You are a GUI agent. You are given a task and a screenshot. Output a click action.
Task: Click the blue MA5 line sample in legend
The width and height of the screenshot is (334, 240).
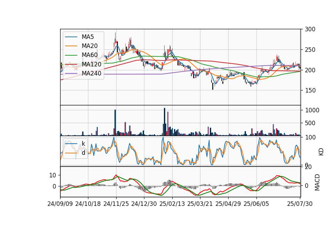(71, 37)
